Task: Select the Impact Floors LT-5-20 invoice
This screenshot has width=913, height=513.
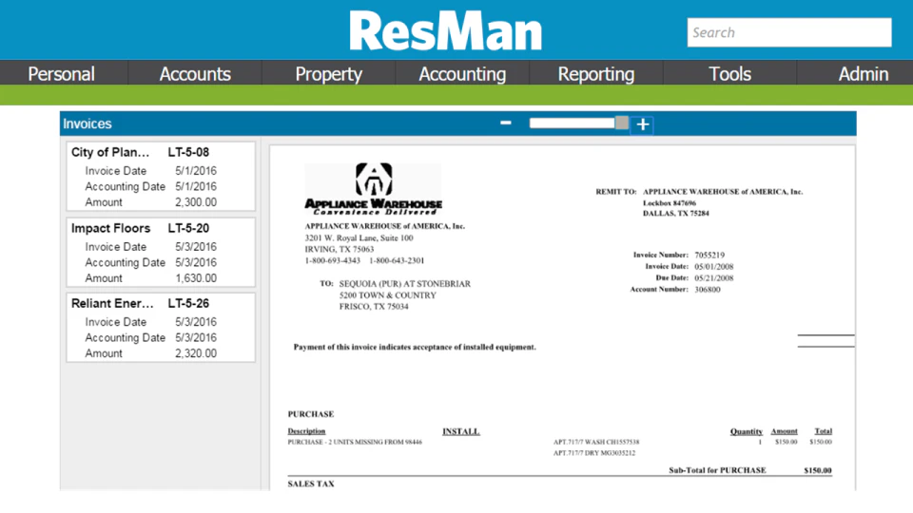Action: [x=161, y=252]
